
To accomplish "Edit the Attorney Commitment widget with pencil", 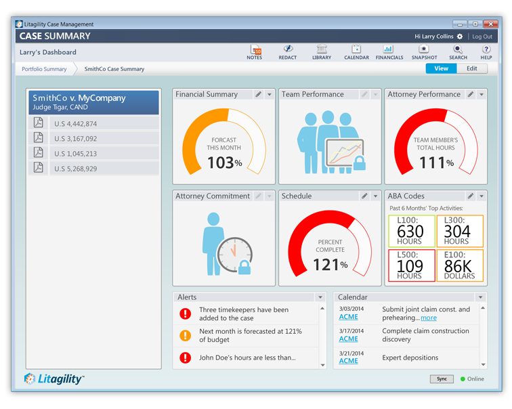I will click(258, 196).
